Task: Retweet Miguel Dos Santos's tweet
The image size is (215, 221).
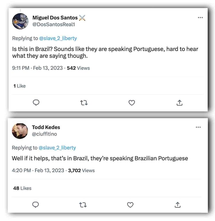Action: coord(84,102)
